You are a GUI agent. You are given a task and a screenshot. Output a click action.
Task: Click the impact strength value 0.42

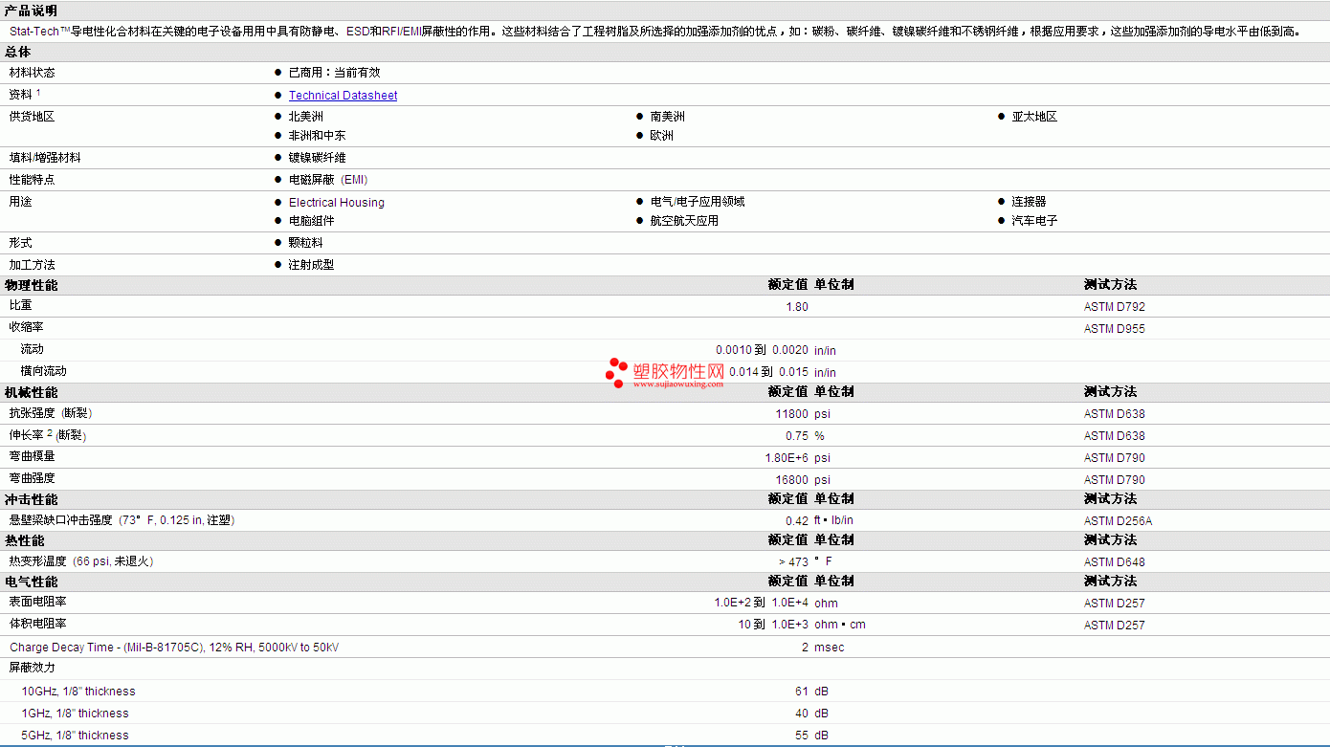pos(797,521)
